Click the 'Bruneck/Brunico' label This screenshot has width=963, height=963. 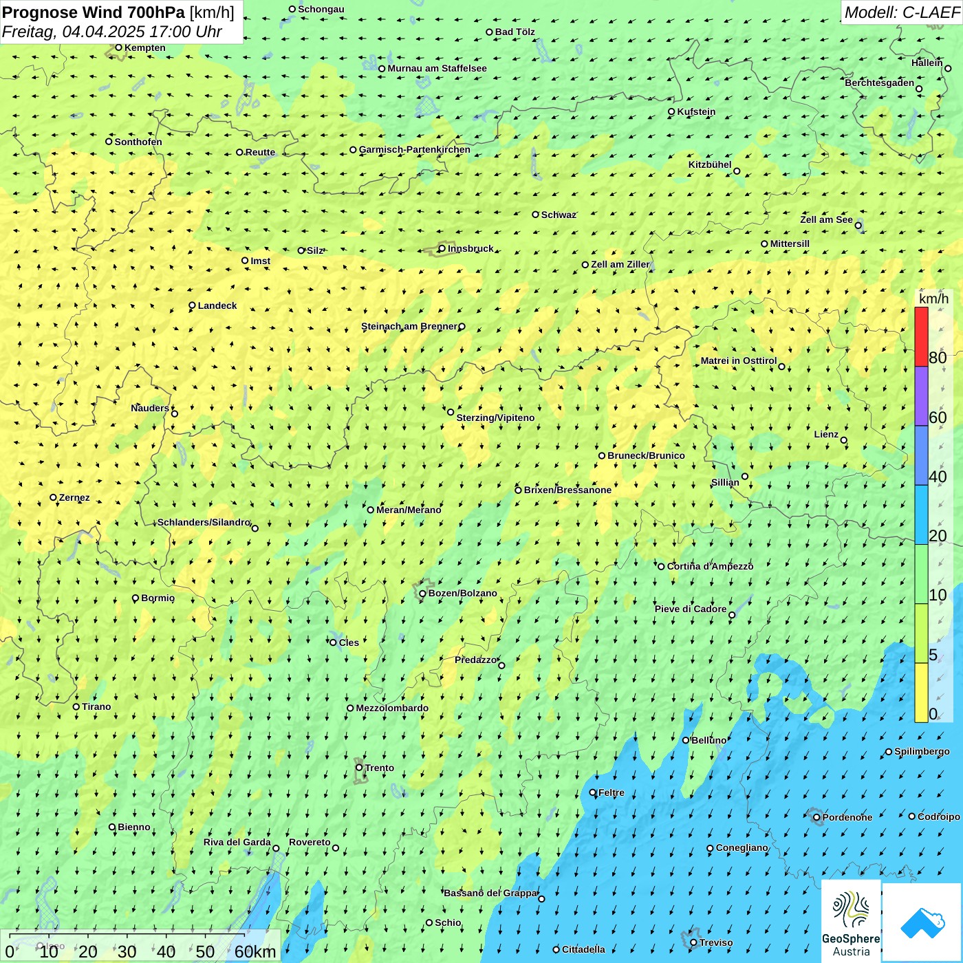point(646,455)
